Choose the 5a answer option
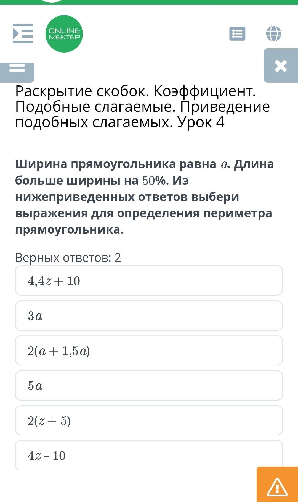Screen dimensions: 298x502 click(x=149, y=385)
